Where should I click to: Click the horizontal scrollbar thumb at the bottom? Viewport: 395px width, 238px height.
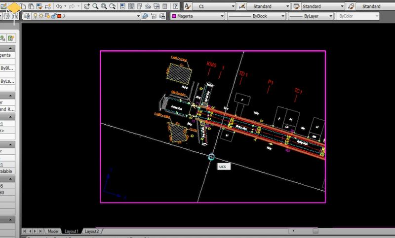(x=316, y=231)
